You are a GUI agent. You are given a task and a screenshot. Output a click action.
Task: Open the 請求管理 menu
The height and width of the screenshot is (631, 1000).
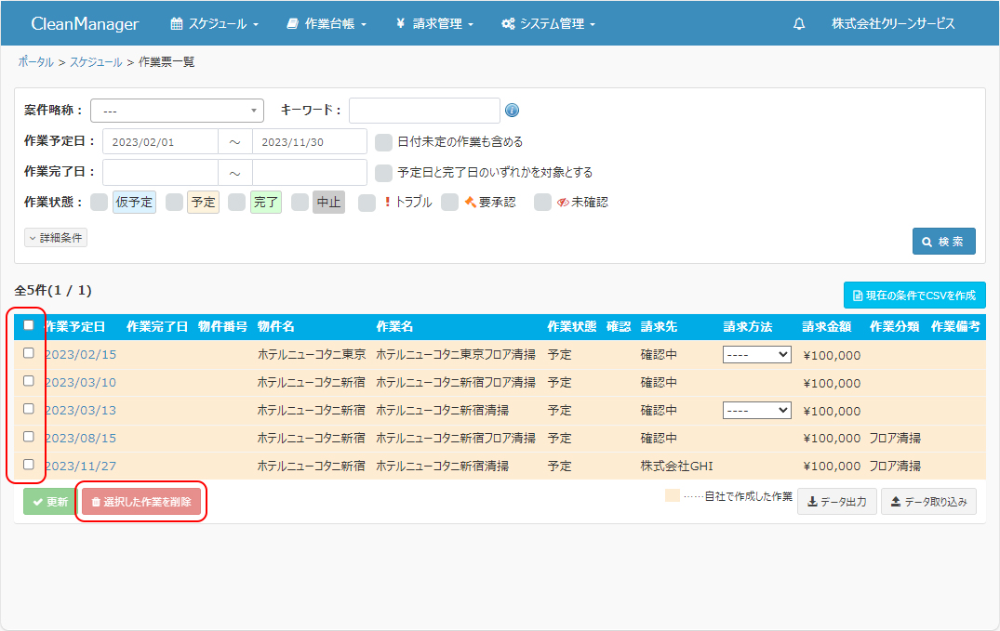[x=434, y=24]
